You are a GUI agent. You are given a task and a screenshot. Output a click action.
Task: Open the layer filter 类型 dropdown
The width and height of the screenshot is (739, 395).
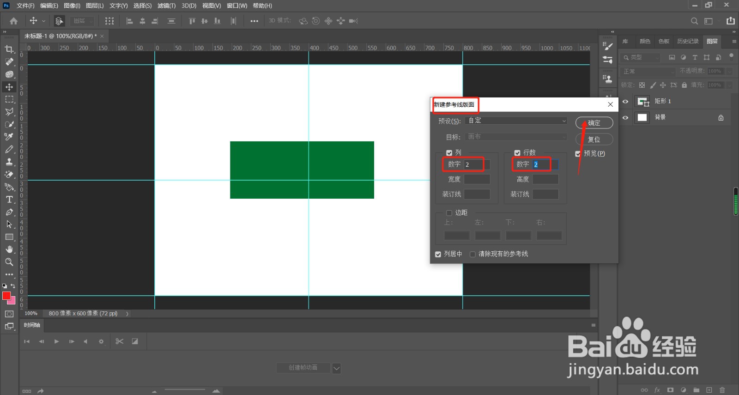[x=641, y=58]
